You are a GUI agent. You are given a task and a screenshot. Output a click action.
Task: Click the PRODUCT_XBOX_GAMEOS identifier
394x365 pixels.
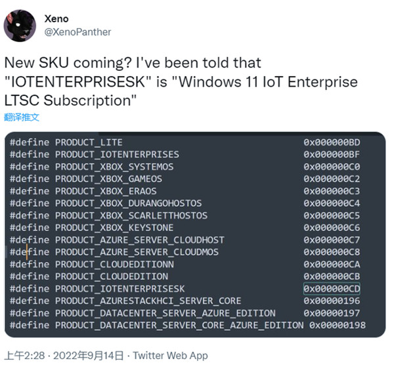(x=108, y=179)
